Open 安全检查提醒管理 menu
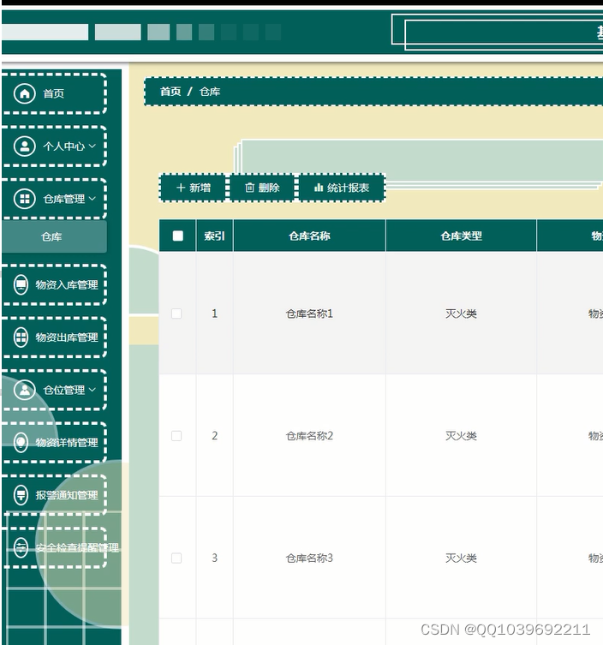 click(54, 548)
